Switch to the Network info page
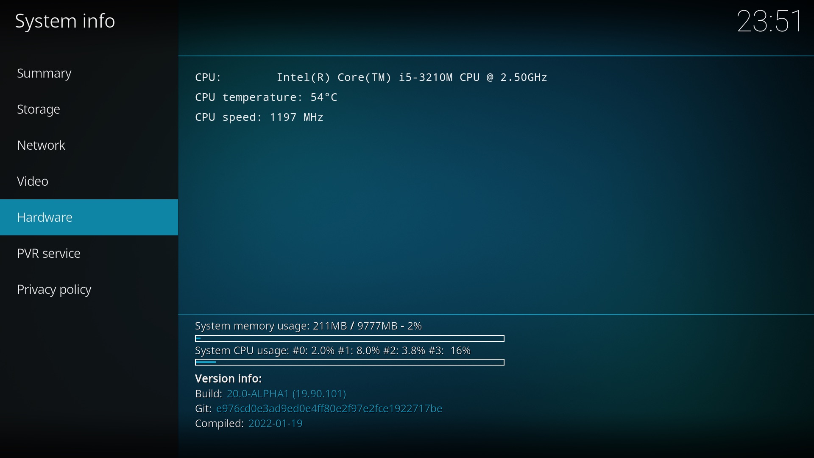 tap(41, 145)
